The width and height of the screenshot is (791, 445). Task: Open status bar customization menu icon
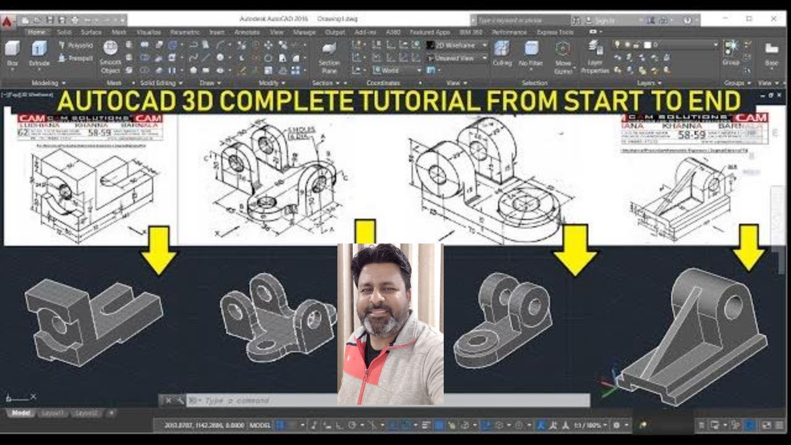(x=779, y=425)
